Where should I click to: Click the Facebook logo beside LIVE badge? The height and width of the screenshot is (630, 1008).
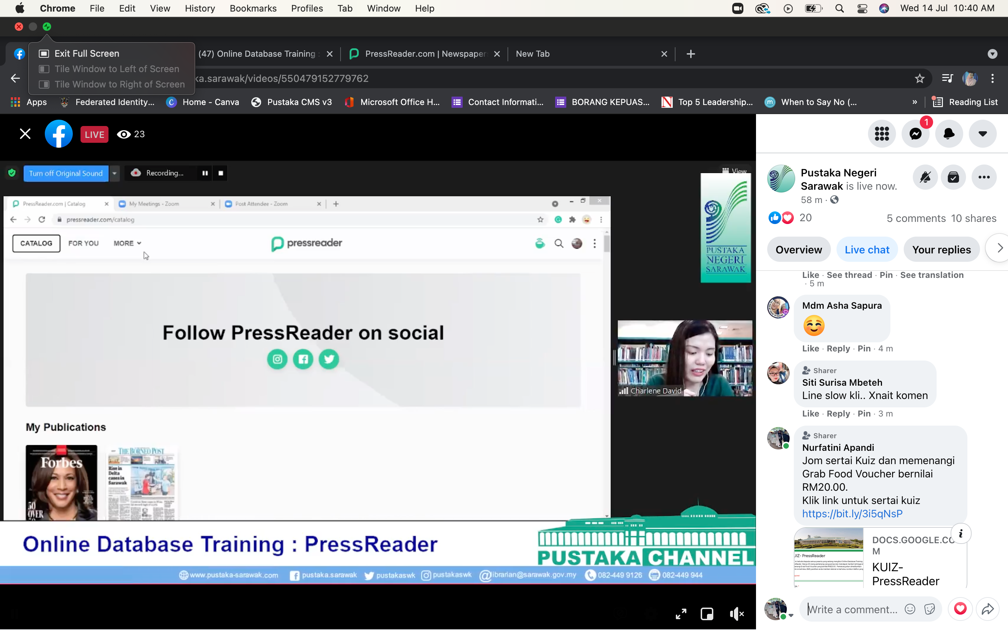[59, 134]
